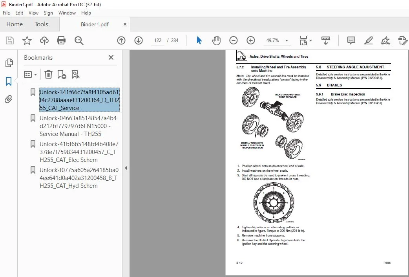Add the file to starred favorites
This screenshot has width=409, height=277.
[27, 40]
